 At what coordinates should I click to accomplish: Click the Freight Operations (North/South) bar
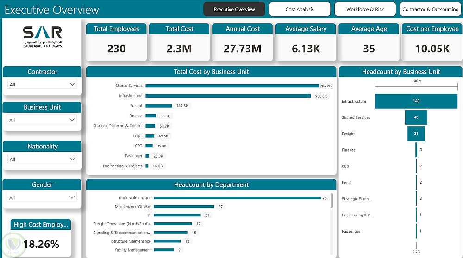(173, 224)
